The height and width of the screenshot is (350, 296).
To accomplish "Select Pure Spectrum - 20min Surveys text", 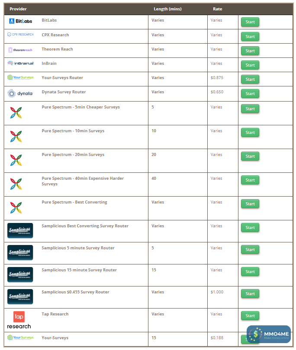I will pyautogui.click(x=73, y=155).
